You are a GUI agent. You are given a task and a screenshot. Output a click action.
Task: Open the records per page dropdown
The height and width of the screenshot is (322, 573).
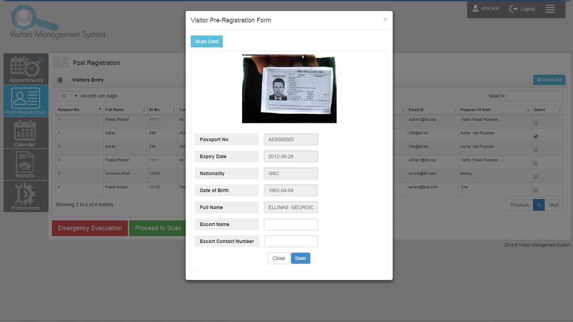[x=67, y=96]
